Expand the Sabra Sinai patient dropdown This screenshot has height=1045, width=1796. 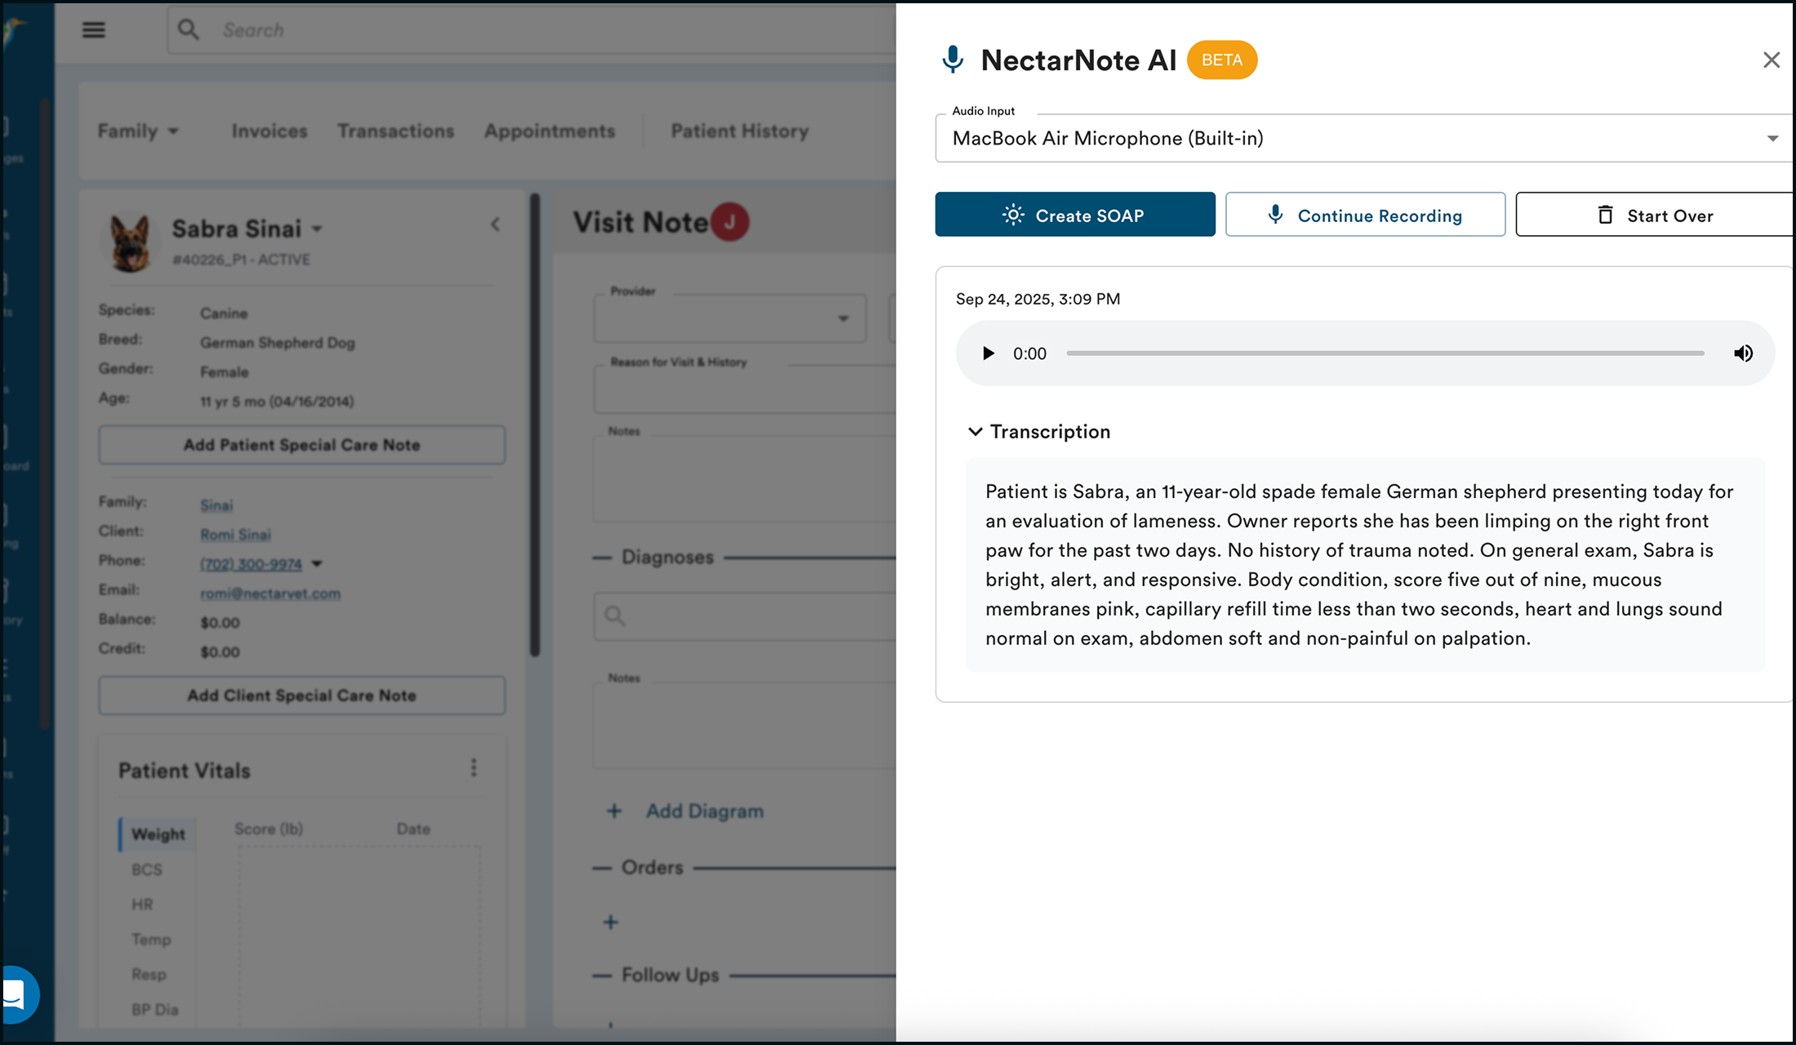click(318, 229)
